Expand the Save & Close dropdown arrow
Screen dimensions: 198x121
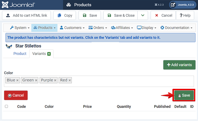pos(143,15)
